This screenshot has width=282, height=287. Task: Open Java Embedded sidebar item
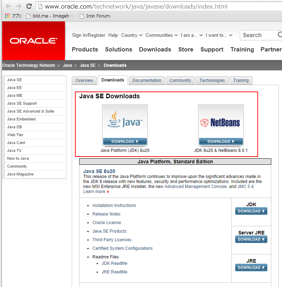pyautogui.click(x=35, y=119)
